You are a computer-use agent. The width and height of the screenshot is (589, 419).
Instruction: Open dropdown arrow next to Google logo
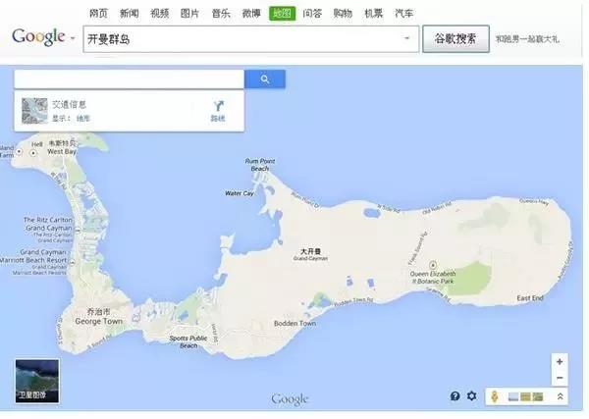coord(73,39)
